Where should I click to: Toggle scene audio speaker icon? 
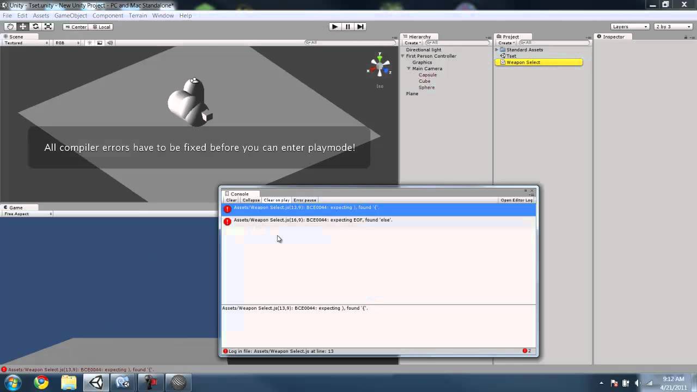tap(109, 42)
